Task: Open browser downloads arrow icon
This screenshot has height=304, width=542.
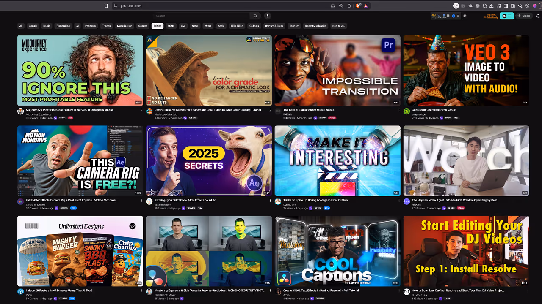Action: [x=492, y=6]
